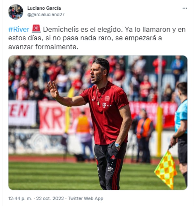The height and width of the screenshot is (206, 195).
Task: Click the Luciano García display name
Action: (44, 8)
